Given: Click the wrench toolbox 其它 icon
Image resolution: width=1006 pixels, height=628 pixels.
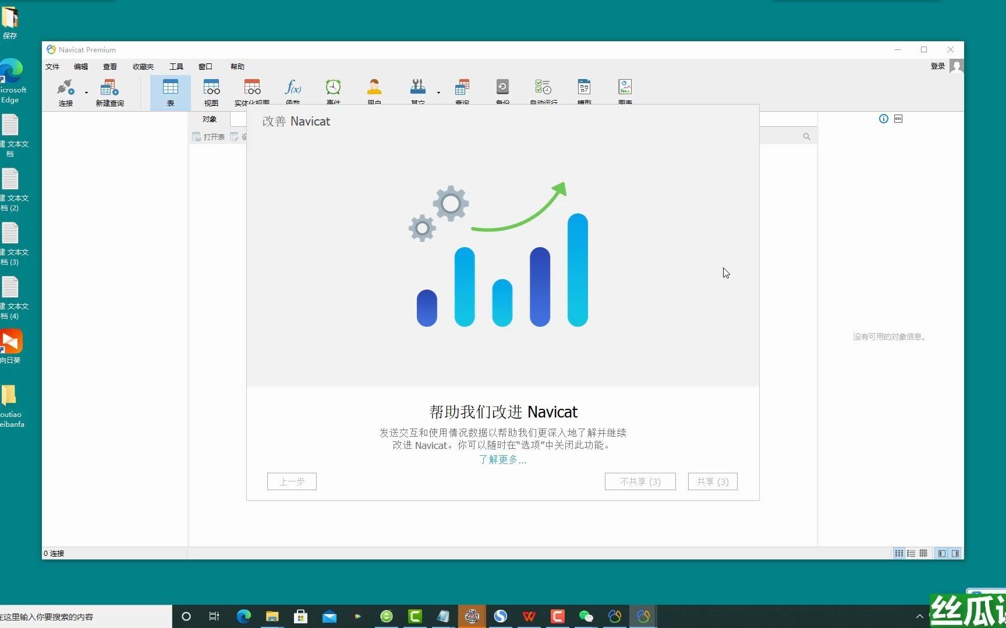Looking at the screenshot, I should click(417, 87).
